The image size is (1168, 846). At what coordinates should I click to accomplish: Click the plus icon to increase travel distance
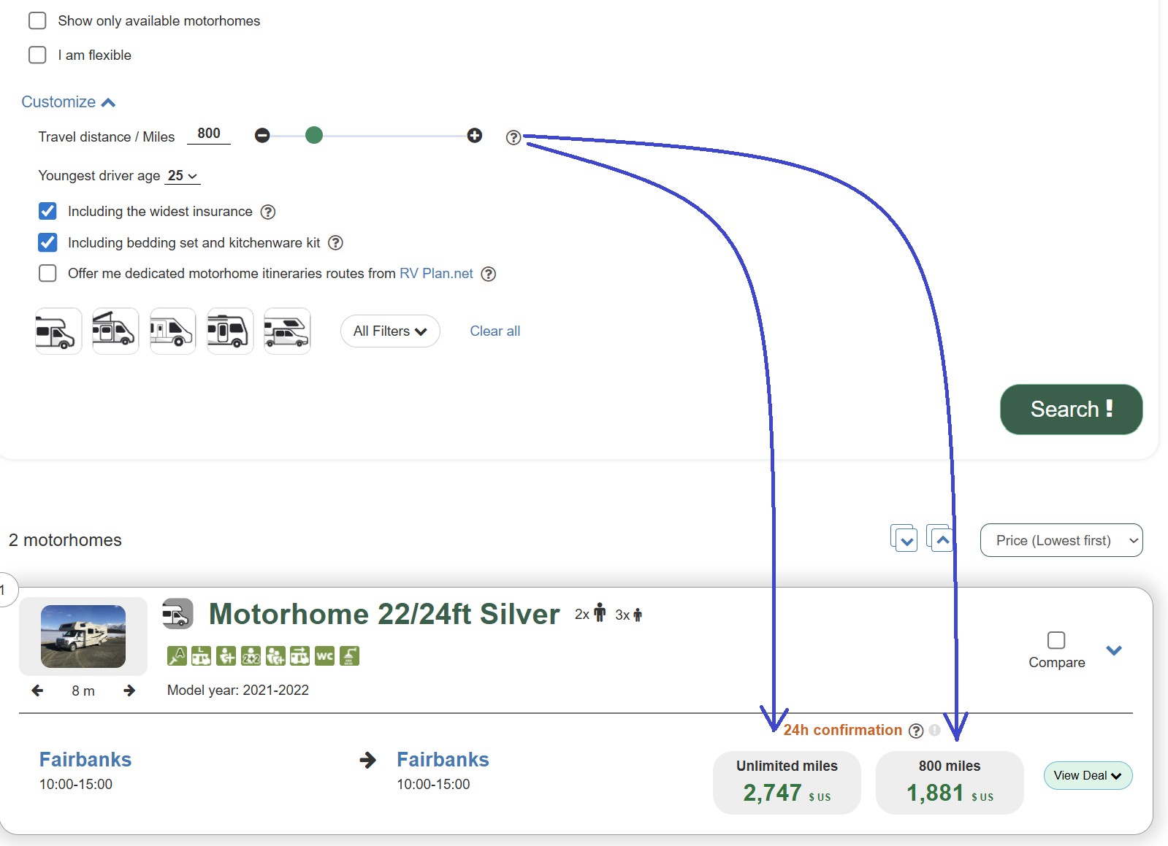tap(475, 136)
